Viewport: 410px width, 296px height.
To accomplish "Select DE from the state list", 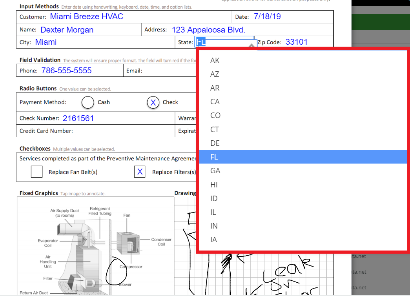I will (x=303, y=143).
